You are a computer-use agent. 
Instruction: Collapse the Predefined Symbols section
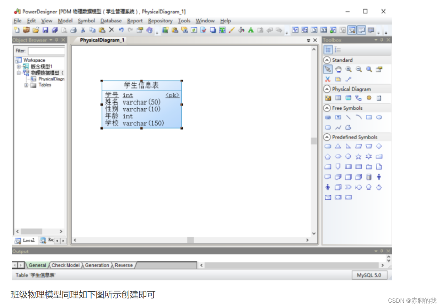point(327,137)
